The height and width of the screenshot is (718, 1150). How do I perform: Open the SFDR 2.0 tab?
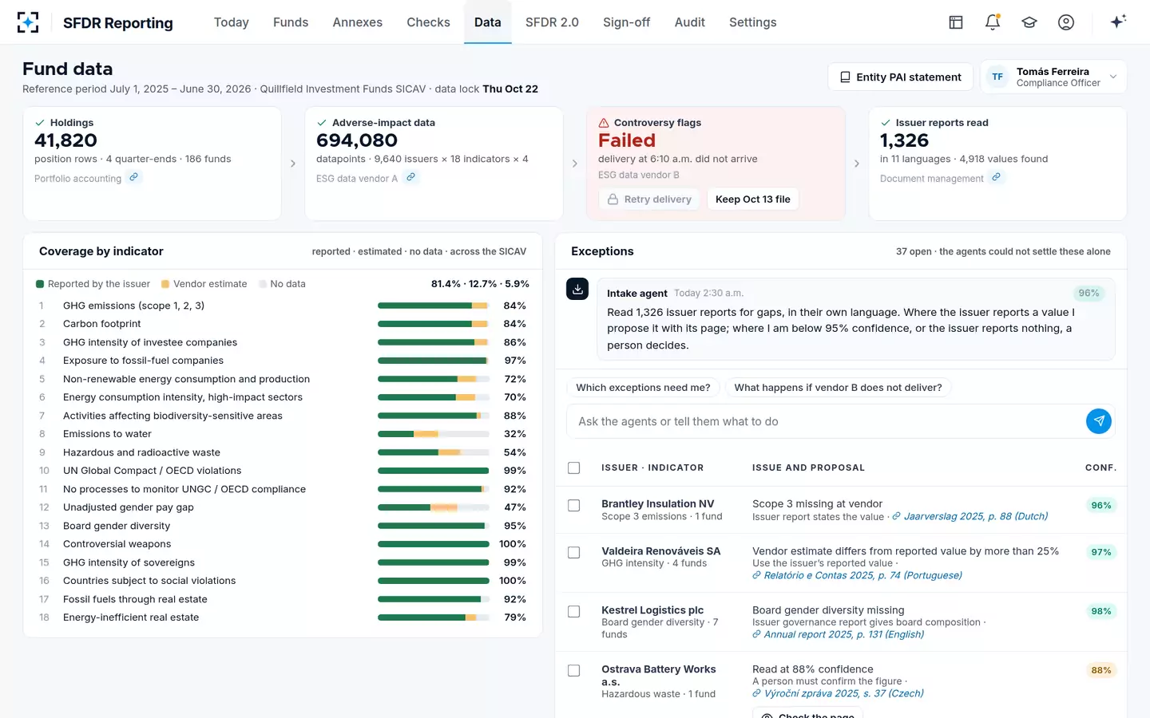click(552, 22)
